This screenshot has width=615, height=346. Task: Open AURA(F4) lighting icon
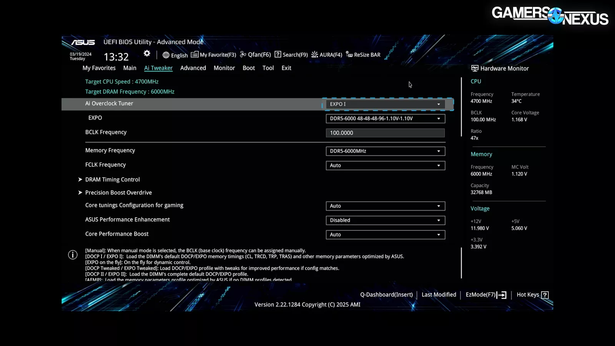tap(314, 54)
